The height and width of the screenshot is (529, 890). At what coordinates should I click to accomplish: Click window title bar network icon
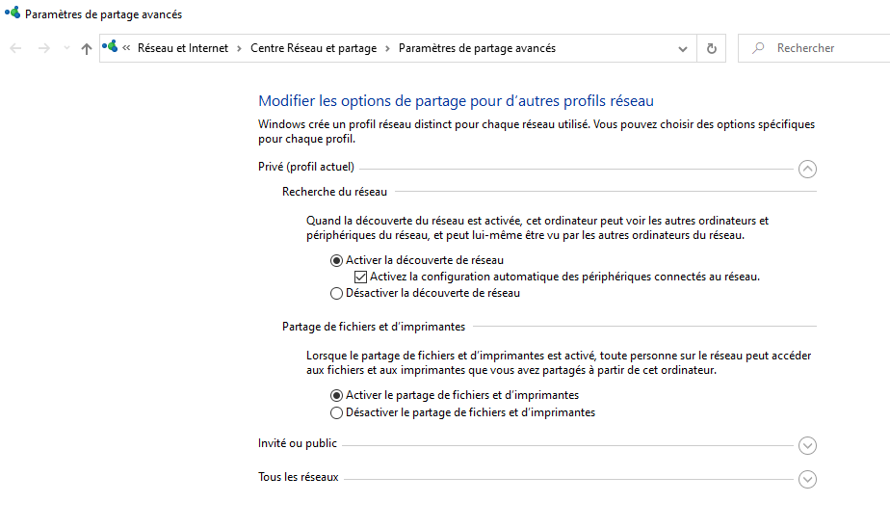click(13, 13)
